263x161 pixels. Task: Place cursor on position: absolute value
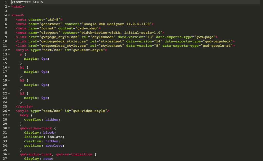click(54, 146)
